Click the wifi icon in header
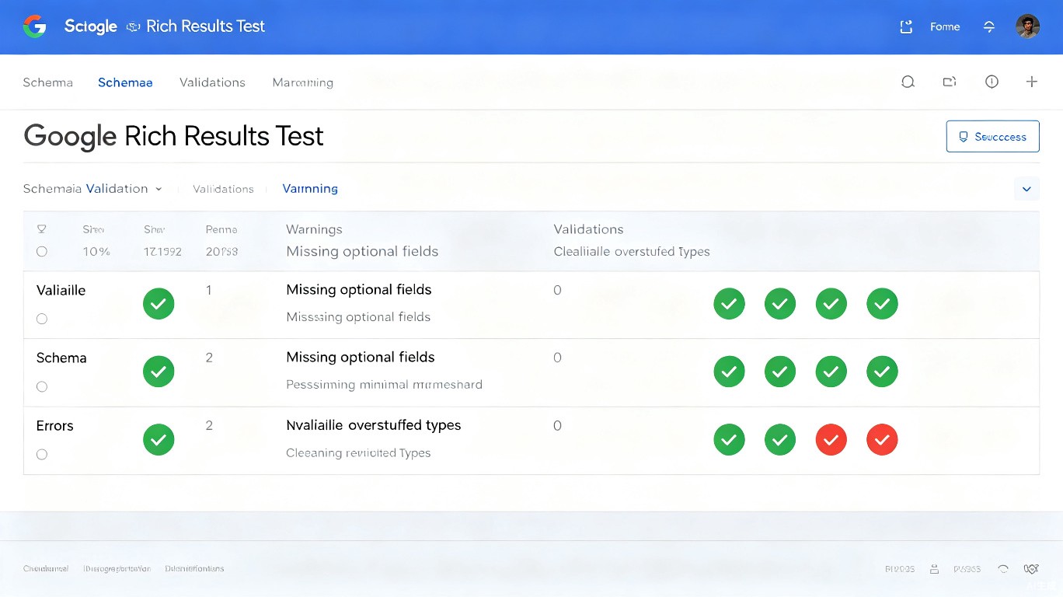1063x597 pixels. coord(989,26)
